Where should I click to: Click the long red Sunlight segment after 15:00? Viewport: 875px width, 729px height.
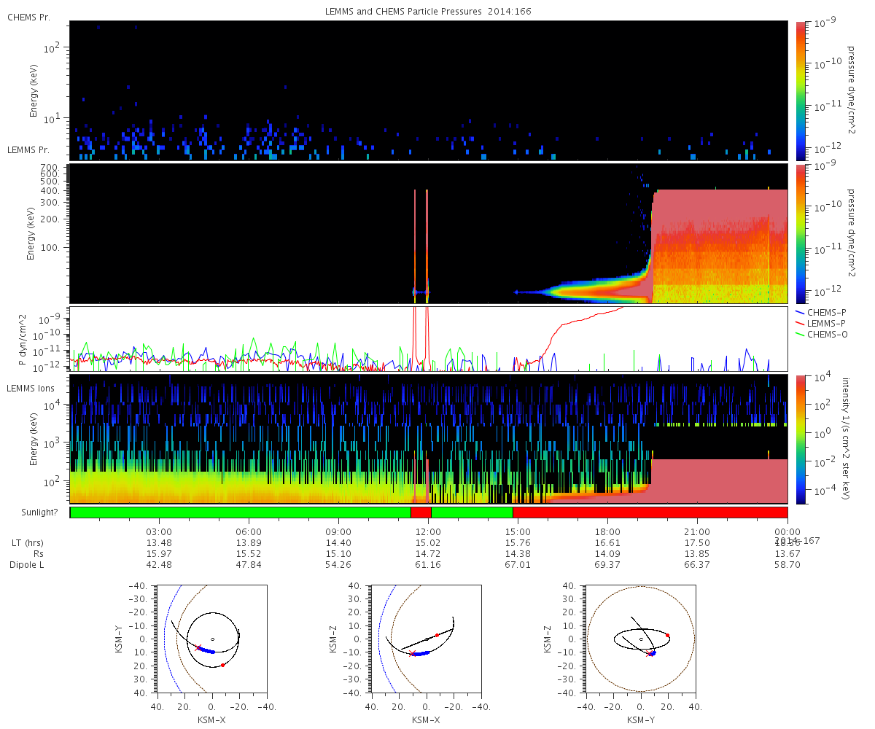click(650, 512)
